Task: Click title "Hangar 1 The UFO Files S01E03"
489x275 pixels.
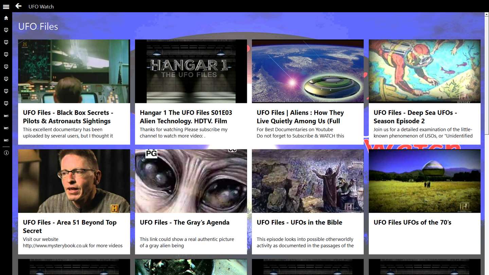Action: pyautogui.click(x=186, y=117)
